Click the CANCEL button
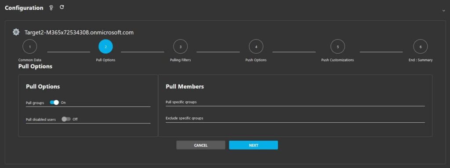The image size is (450, 168). 200,145
